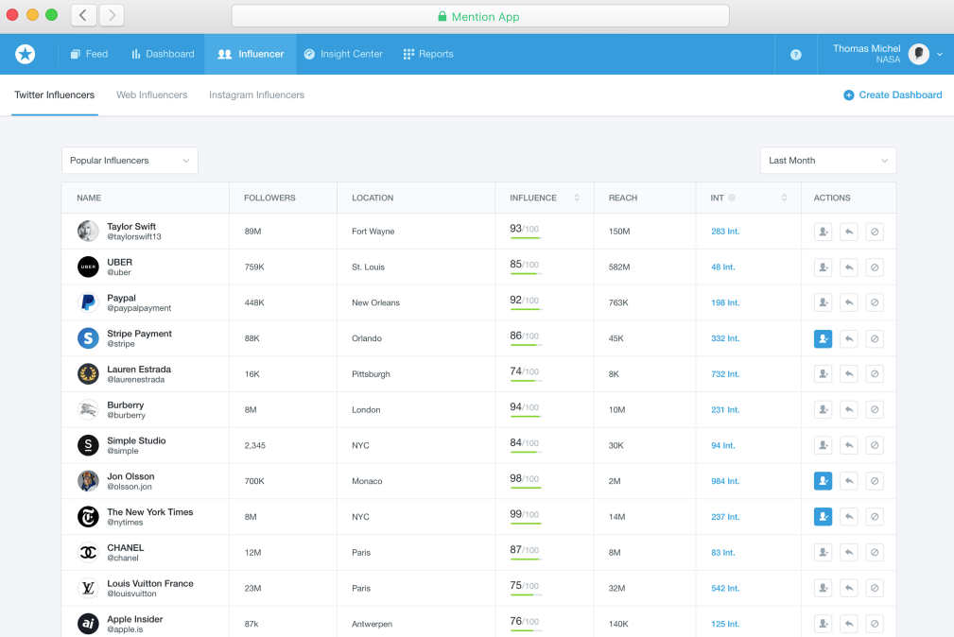Block Simple Studio with the ban icon

(x=875, y=445)
